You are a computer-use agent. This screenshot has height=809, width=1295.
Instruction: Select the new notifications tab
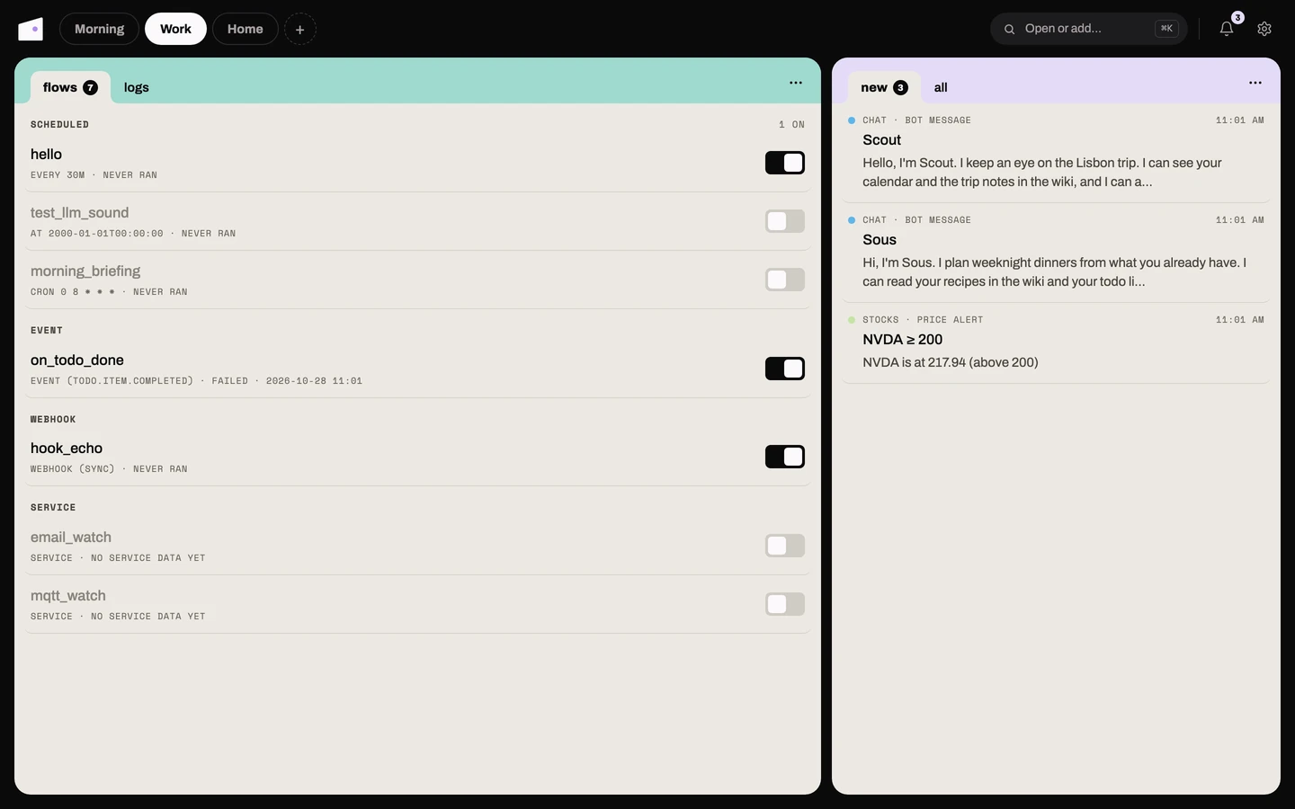tap(884, 87)
